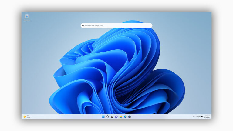233x131 pixels.
Task: Open taskbar Search magnifier
Action: coord(108,116)
